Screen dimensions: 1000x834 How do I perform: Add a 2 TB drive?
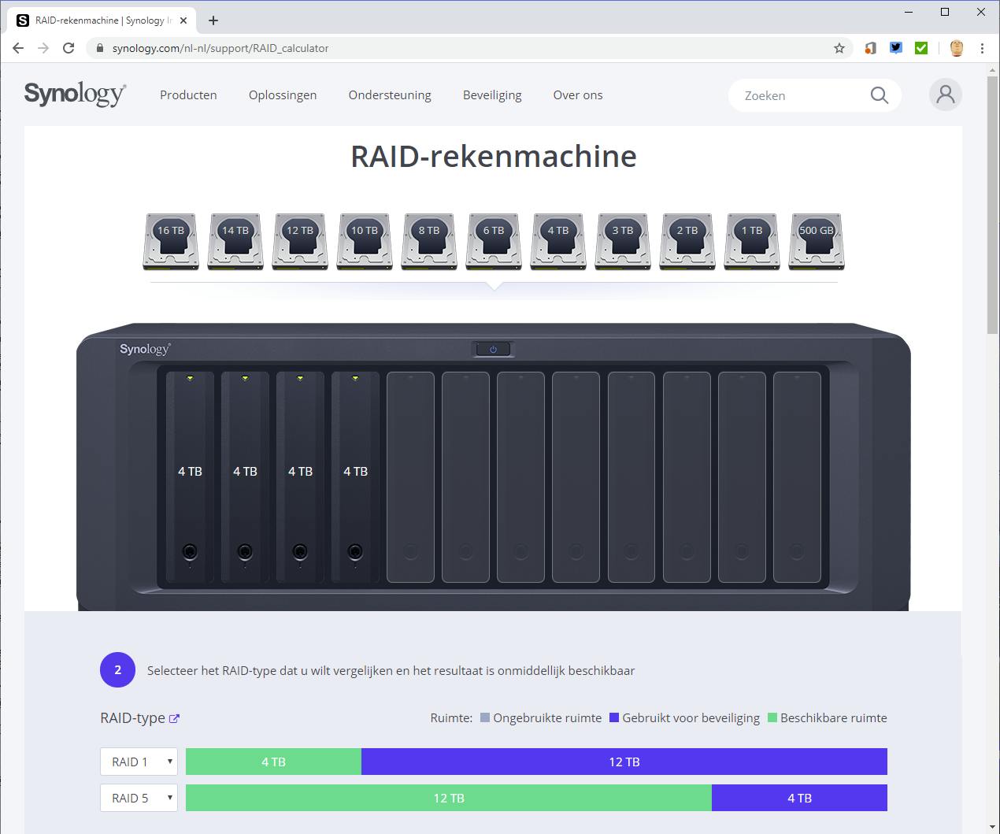(687, 241)
